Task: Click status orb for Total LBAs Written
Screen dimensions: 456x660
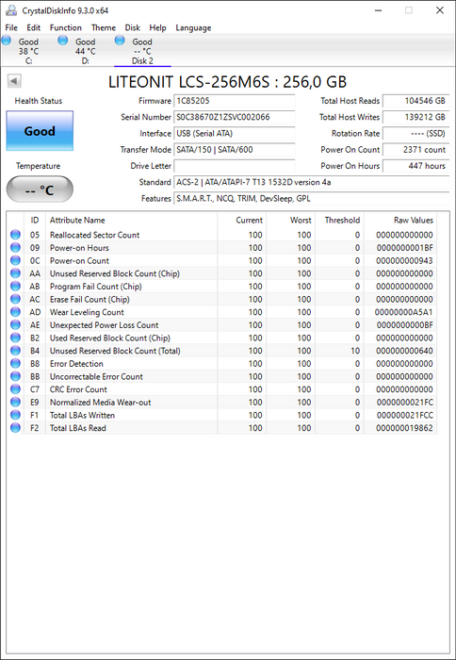Action: pyautogui.click(x=16, y=415)
